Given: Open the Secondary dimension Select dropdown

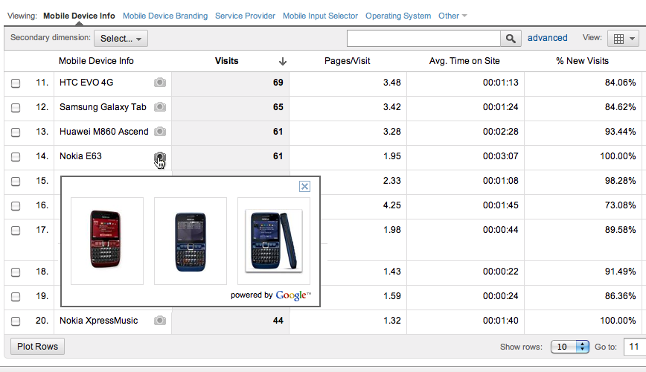Looking at the screenshot, I should (121, 38).
